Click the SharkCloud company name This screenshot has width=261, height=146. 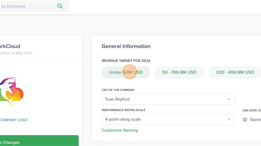[x=10, y=46]
